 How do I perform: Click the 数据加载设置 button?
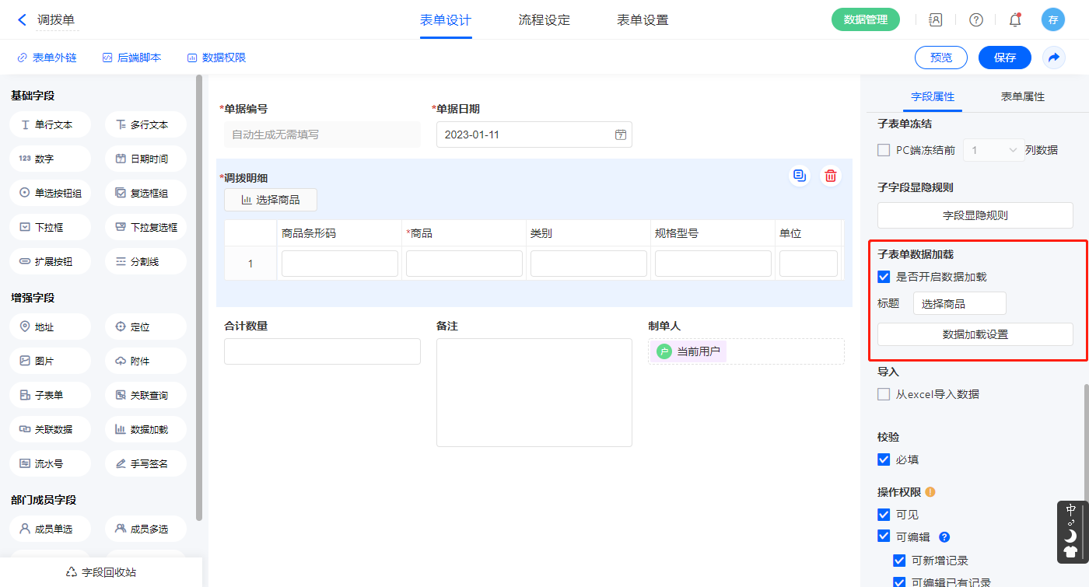click(x=975, y=334)
